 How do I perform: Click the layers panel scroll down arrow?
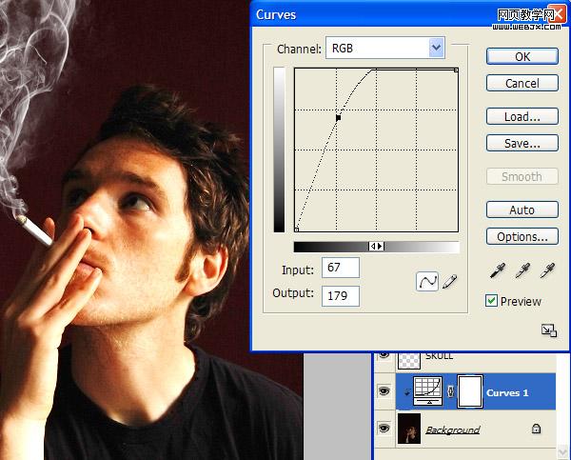point(562,452)
